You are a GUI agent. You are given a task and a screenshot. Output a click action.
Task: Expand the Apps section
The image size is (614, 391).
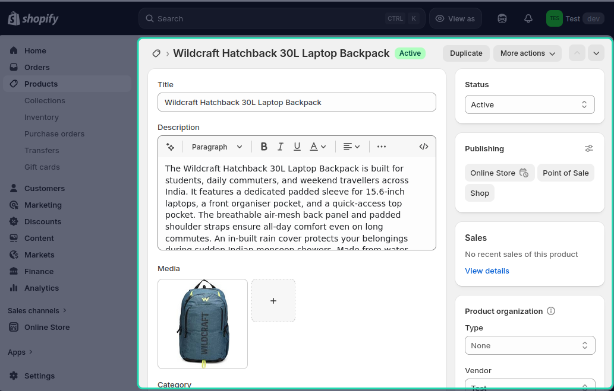coord(20,352)
